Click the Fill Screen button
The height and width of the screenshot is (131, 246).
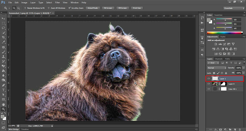click(x=123, y=8)
